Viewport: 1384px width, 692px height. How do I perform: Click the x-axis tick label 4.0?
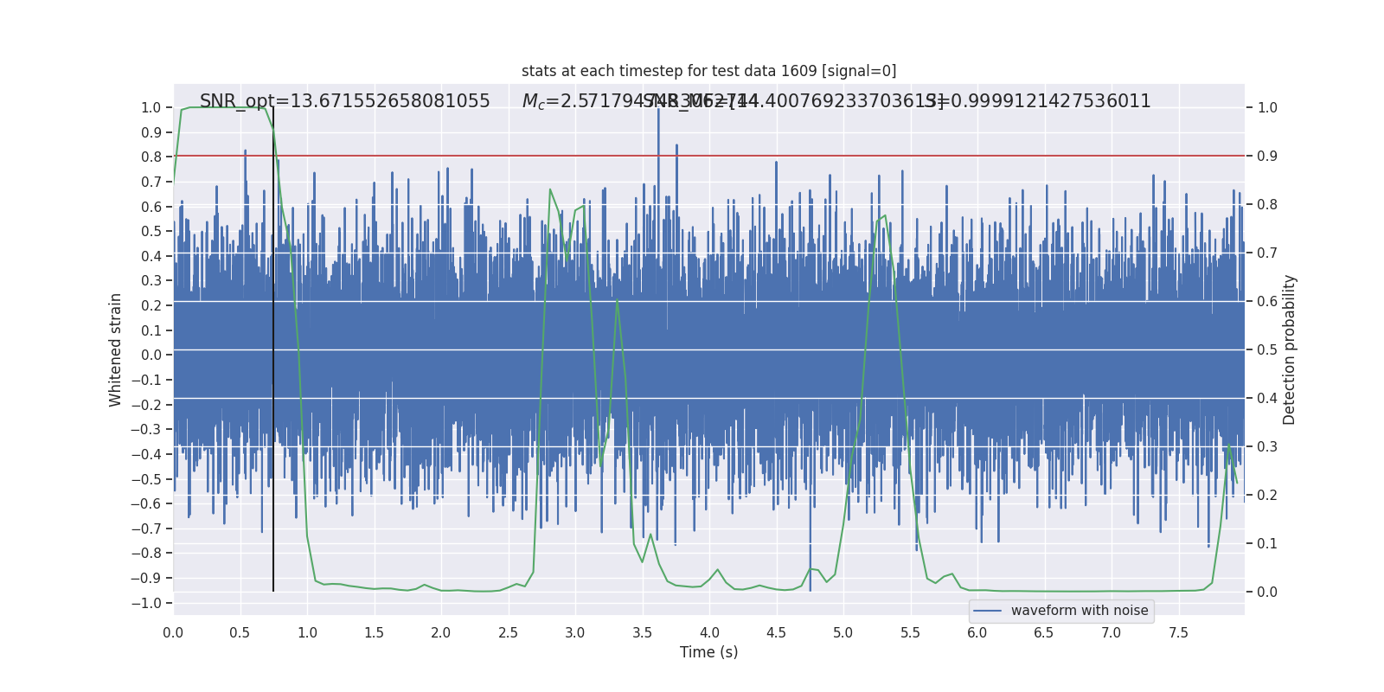point(709,633)
